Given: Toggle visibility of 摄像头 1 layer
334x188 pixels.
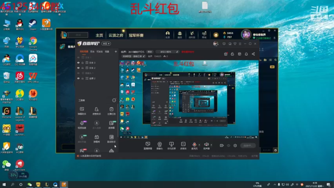Looking at the screenshot, I should pyautogui.click(x=78, y=73).
